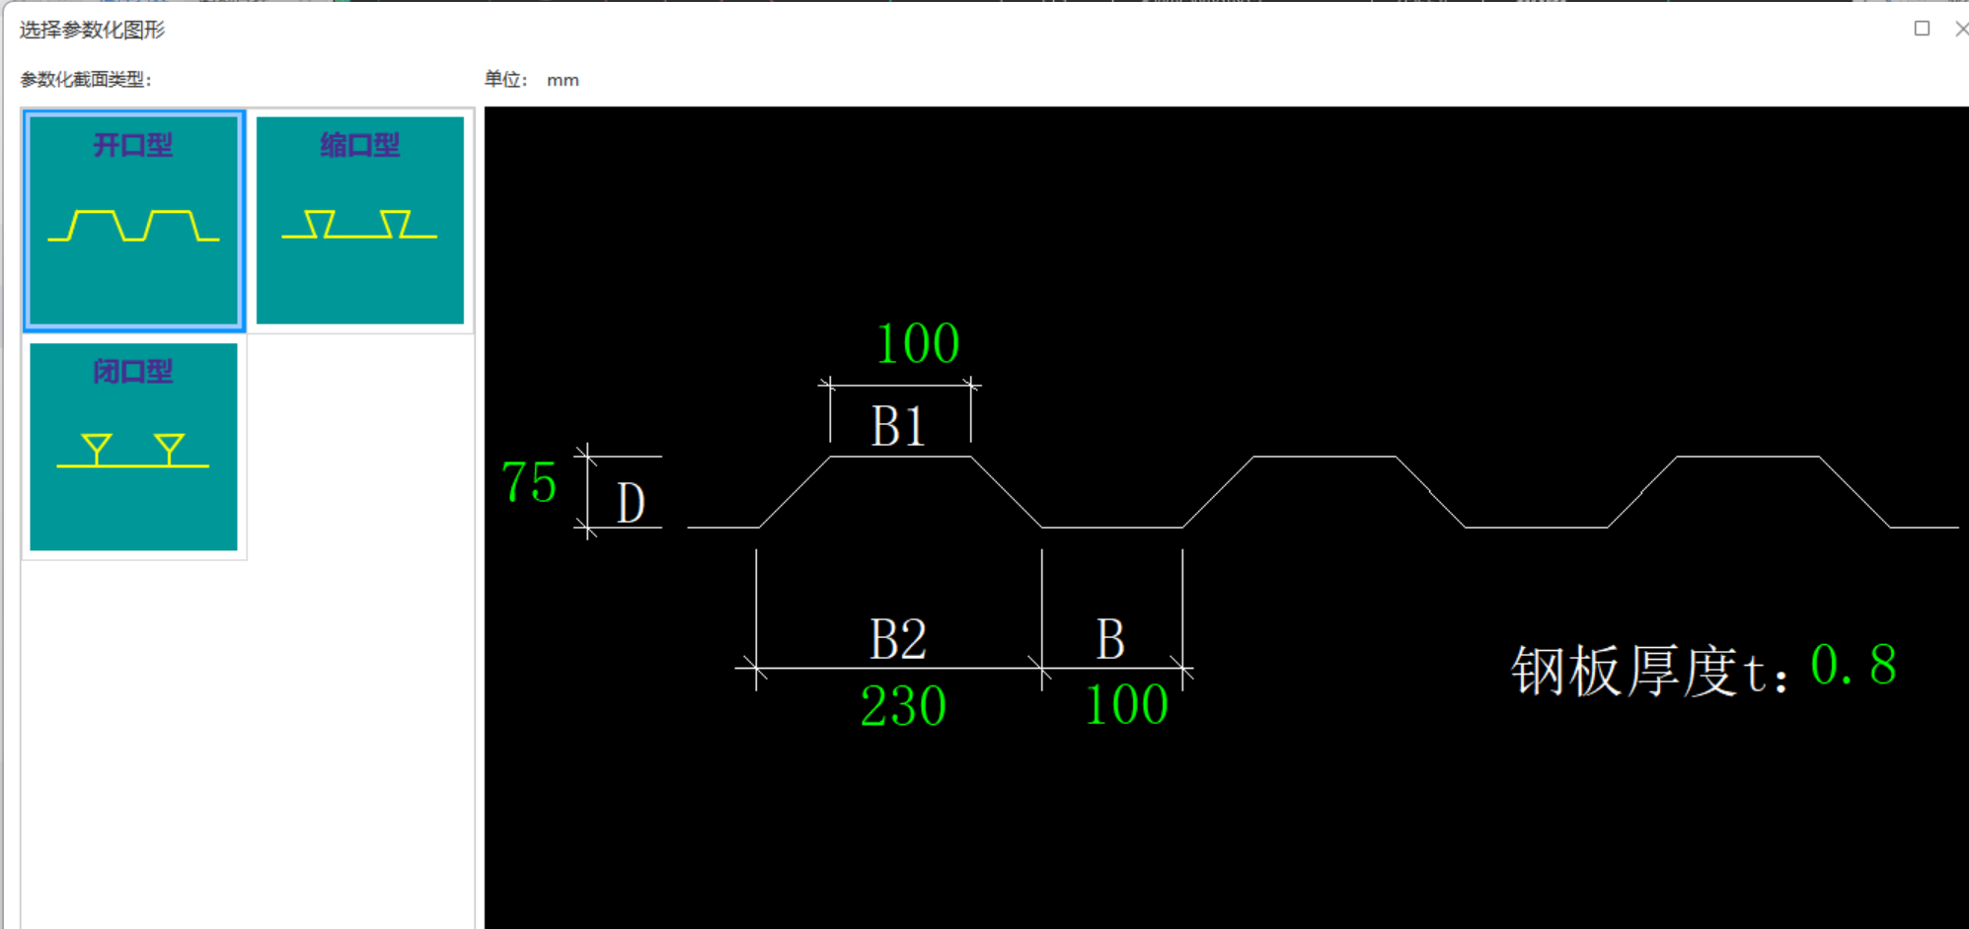Edit the D height value 75
This screenshot has width=1969, height=929.
click(x=529, y=482)
